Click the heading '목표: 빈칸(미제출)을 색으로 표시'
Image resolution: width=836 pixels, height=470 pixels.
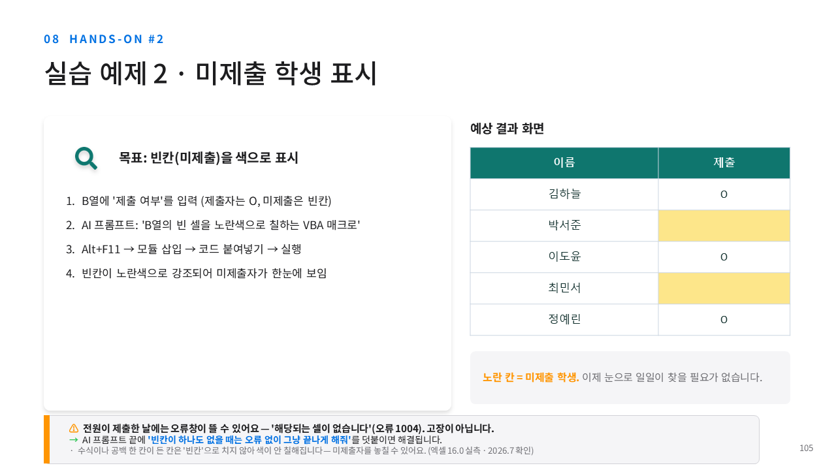click(208, 158)
